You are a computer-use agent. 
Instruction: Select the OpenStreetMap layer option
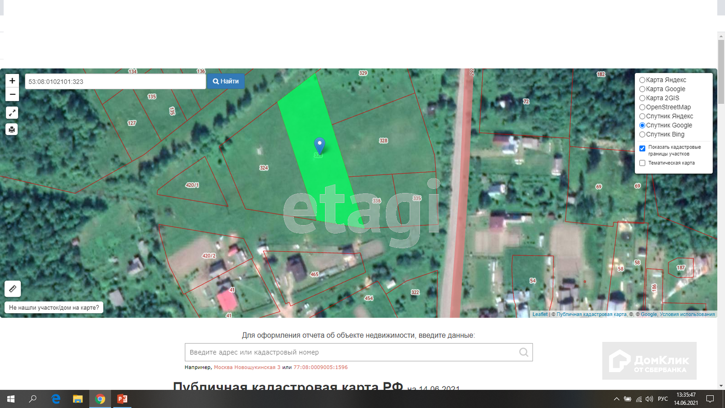coord(642,107)
